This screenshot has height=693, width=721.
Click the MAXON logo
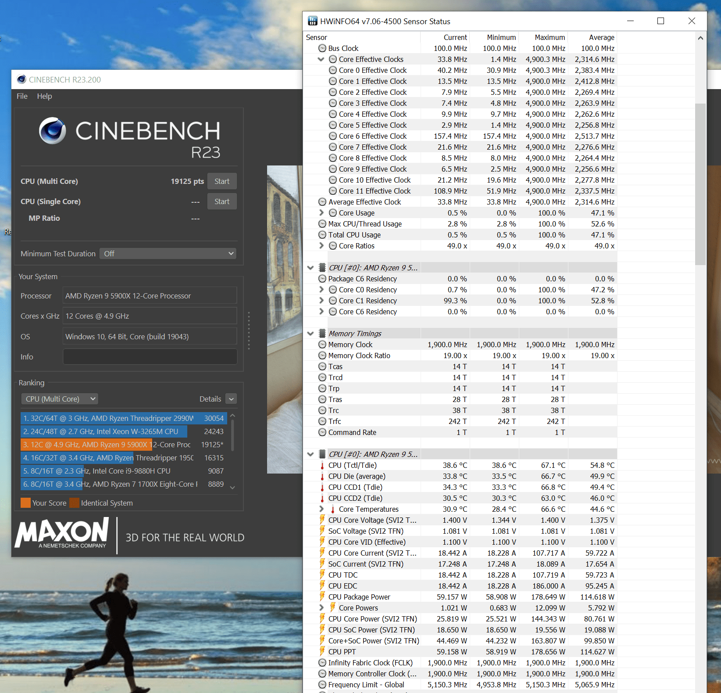(62, 533)
